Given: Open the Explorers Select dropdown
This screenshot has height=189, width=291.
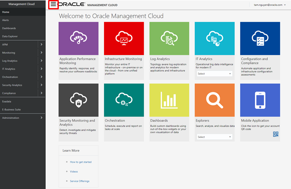Looking at the screenshot, I should pyautogui.click(x=214, y=137).
